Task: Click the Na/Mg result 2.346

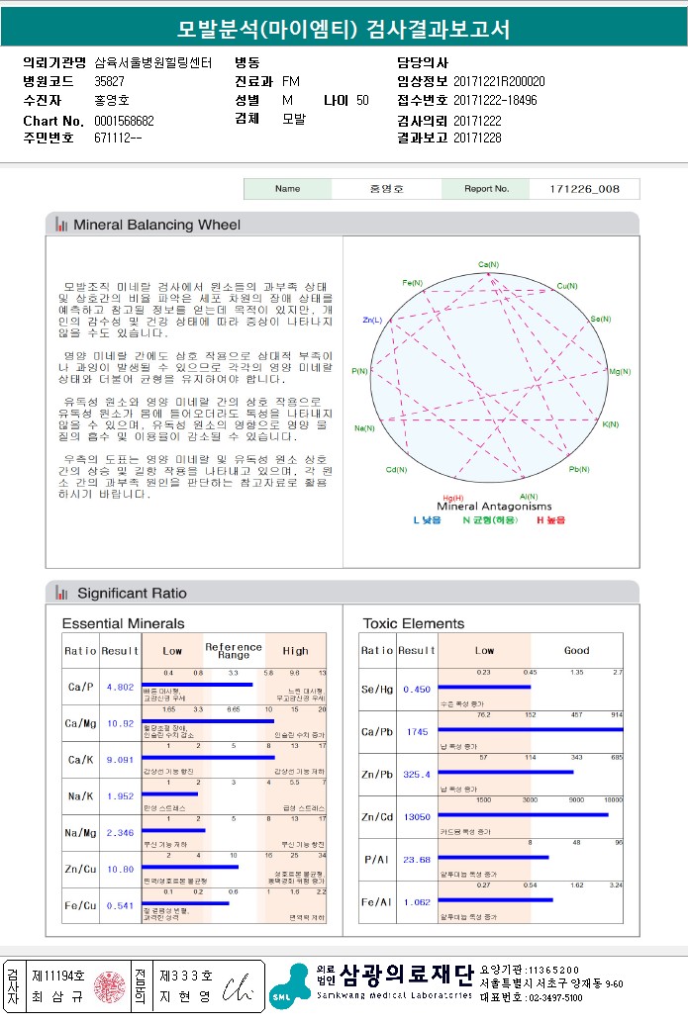Action: pyautogui.click(x=120, y=833)
